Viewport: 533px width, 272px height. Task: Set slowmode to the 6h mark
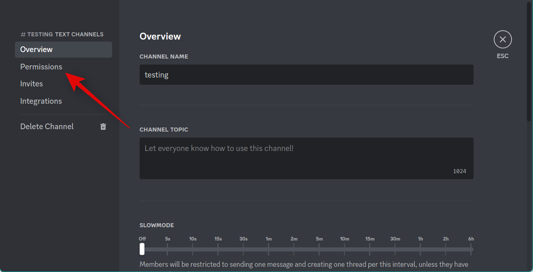[x=471, y=249]
